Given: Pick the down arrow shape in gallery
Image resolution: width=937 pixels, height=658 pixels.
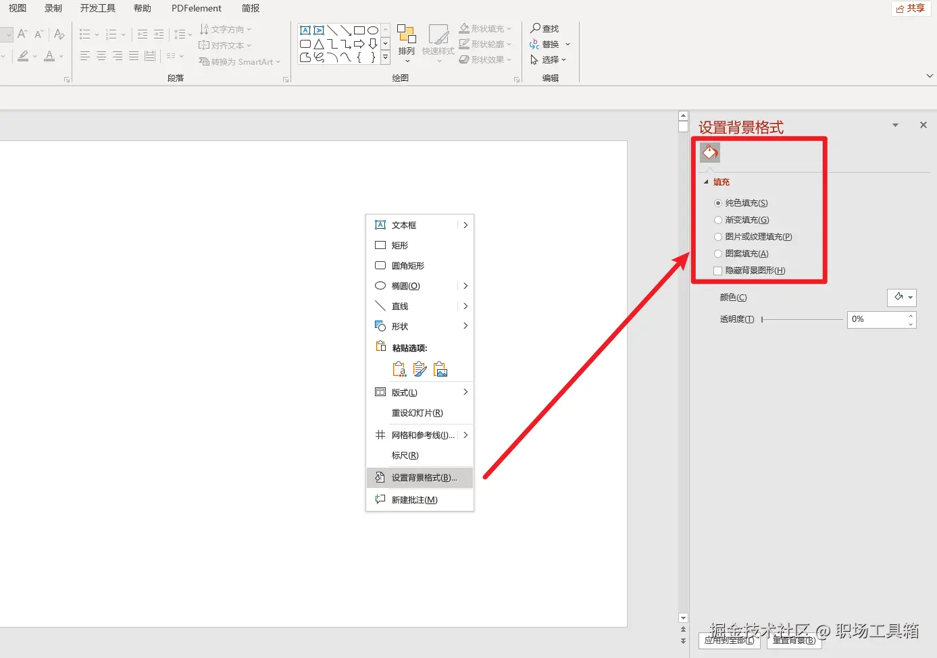Looking at the screenshot, I should (373, 44).
